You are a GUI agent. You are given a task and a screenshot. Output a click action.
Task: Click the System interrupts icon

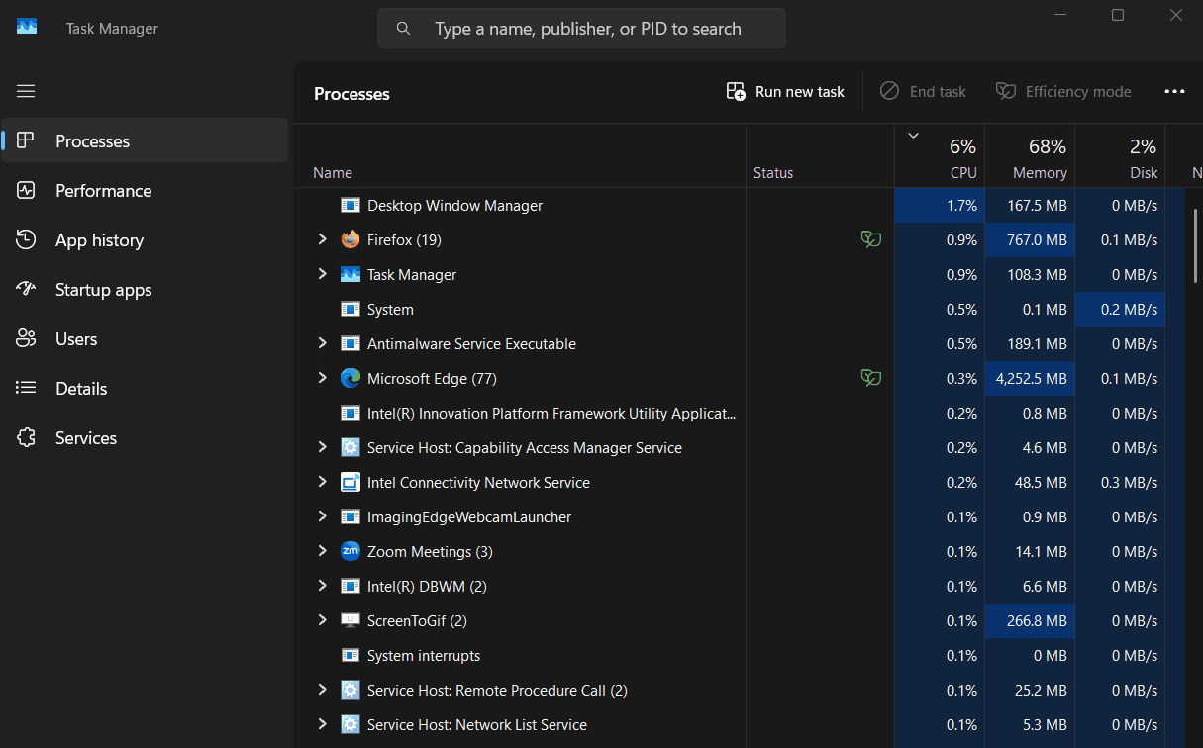pyautogui.click(x=351, y=655)
